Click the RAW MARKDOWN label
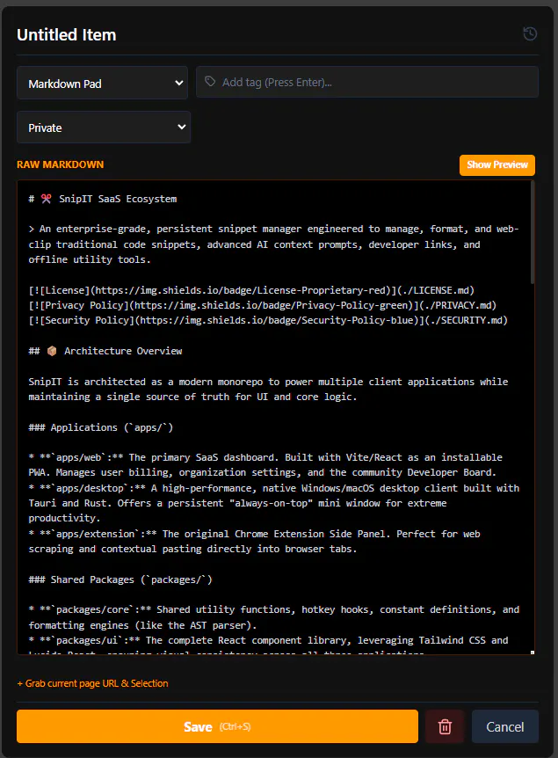Image resolution: width=558 pixels, height=758 pixels. pyautogui.click(x=61, y=164)
